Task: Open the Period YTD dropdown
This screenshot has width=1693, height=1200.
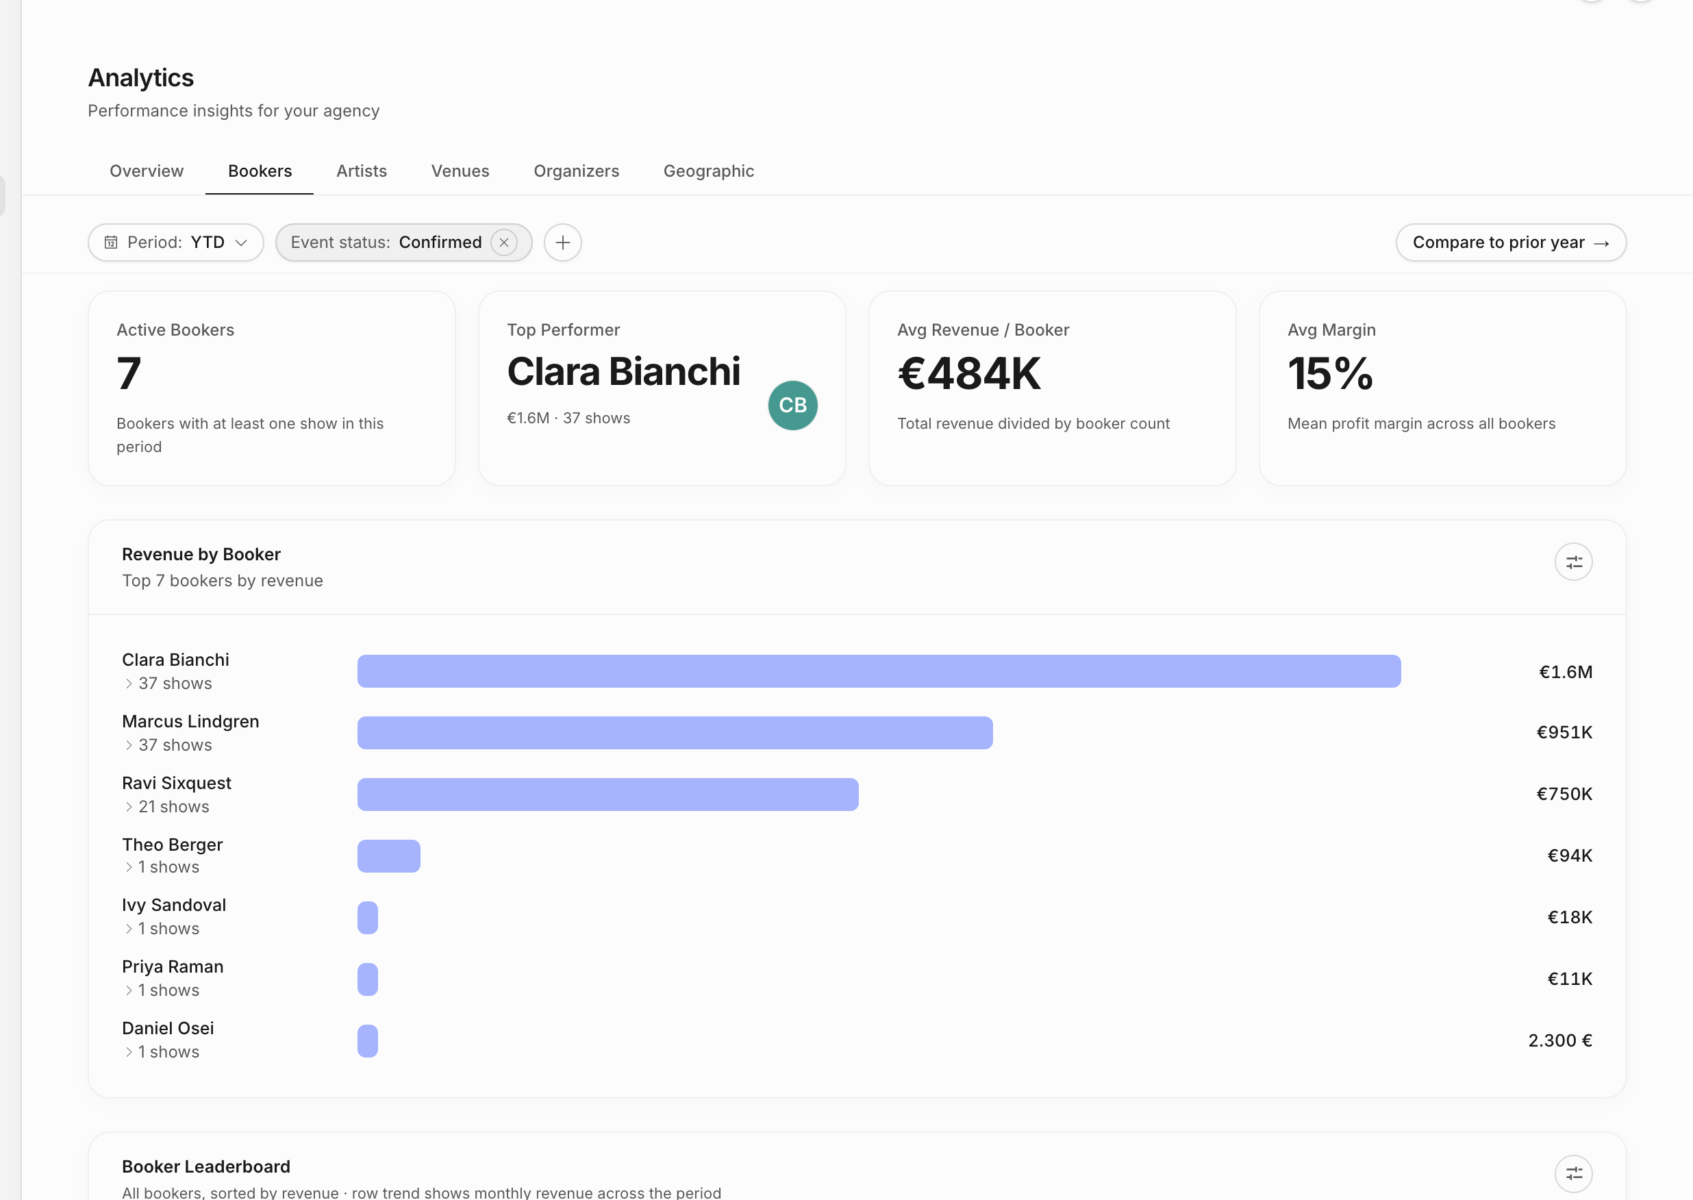Action: point(176,242)
